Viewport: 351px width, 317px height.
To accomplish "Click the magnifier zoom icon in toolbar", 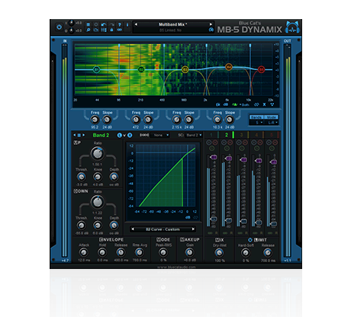I will [88, 30].
